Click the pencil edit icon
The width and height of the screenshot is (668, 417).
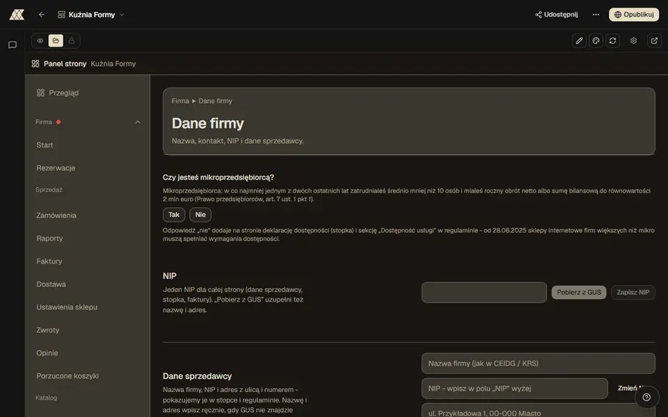click(579, 41)
